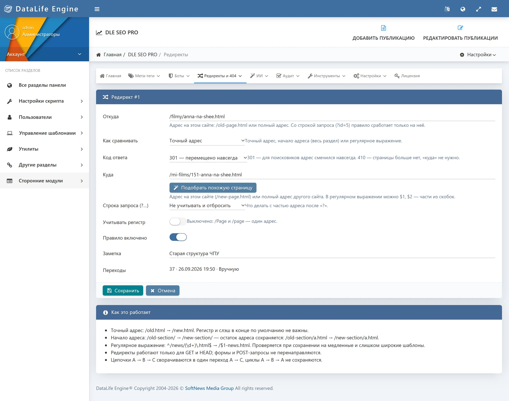Open the SoftNews Media Group link
The height and width of the screenshot is (401, 509).
pyautogui.click(x=209, y=388)
